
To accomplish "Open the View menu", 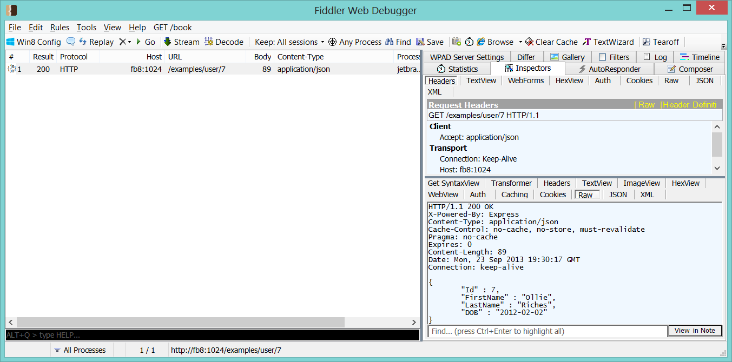I will pyautogui.click(x=113, y=28).
